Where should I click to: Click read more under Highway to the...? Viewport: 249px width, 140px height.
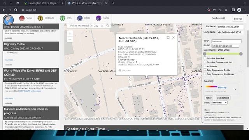point(9,60)
